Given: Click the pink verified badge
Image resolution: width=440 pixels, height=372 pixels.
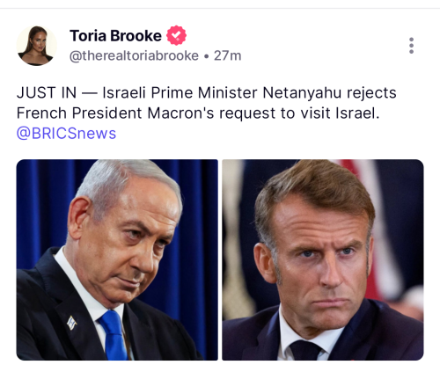Looking at the screenshot, I should pyautogui.click(x=176, y=35).
